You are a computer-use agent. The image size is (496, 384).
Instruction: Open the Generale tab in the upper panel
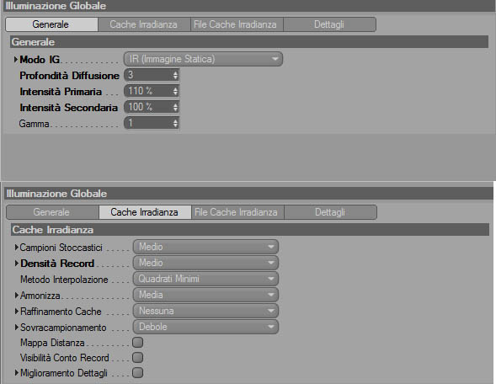tap(52, 24)
